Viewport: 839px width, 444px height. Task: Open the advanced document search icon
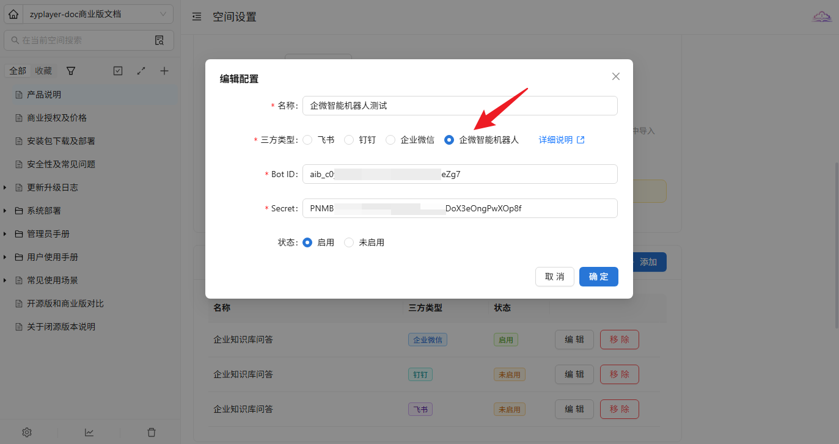[x=159, y=40]
